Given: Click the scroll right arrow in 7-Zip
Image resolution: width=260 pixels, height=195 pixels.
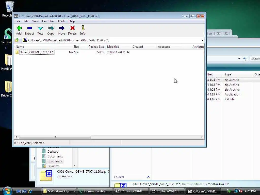Looking at the screenshot, I should [x=202, y=137].
